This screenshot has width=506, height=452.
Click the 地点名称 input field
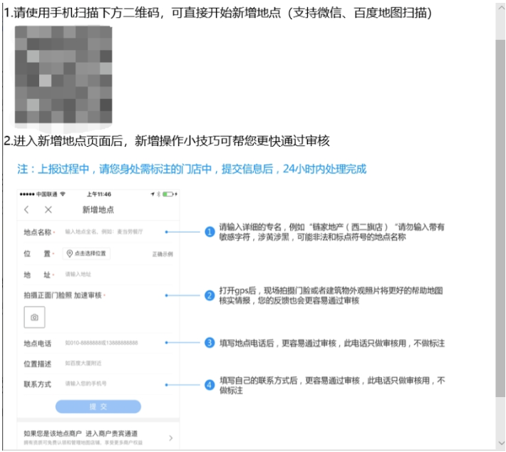click(104, 232)
